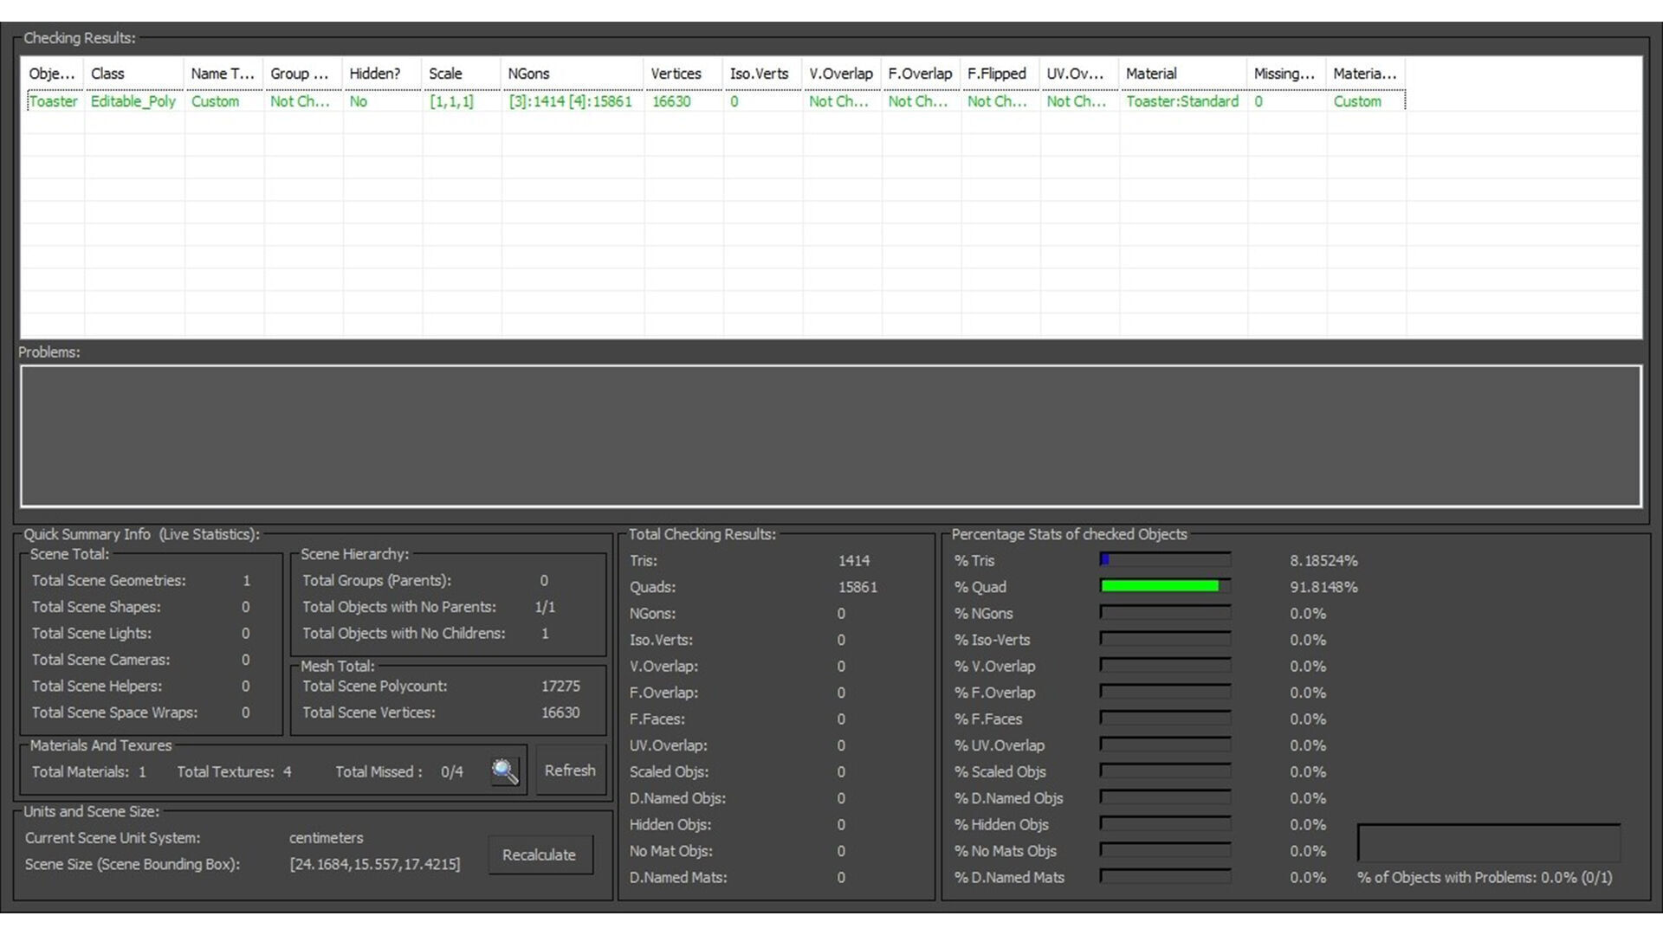Image resolution: width=1663 pixels, height=935 pixels.
Task: Click the objects with problems progress bar
Action: pos(1488,842)
